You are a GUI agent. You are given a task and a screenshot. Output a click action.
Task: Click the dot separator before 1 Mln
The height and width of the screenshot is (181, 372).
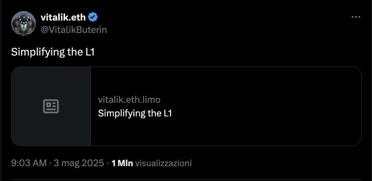(x=108, y=163)
